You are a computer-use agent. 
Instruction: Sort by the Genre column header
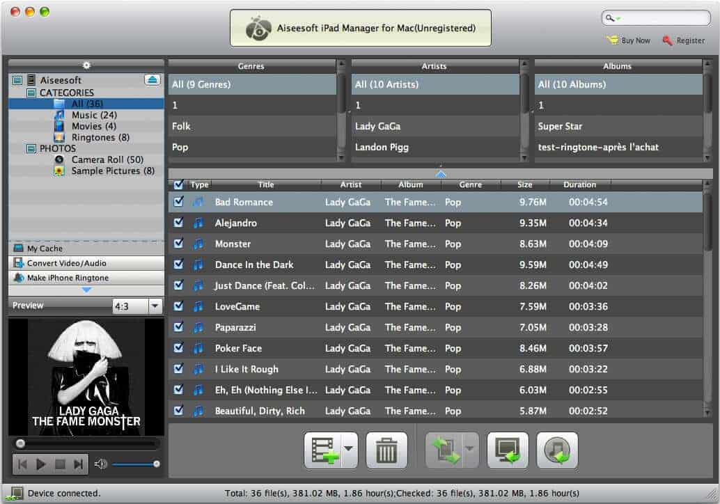(471, 184)
